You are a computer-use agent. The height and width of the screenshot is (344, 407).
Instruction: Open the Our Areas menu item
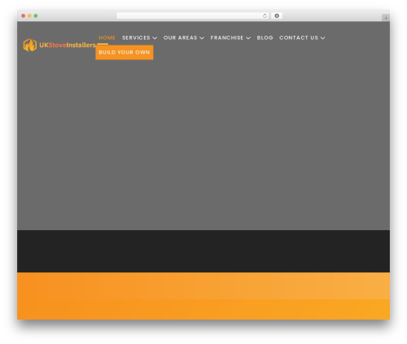point(180,38)
